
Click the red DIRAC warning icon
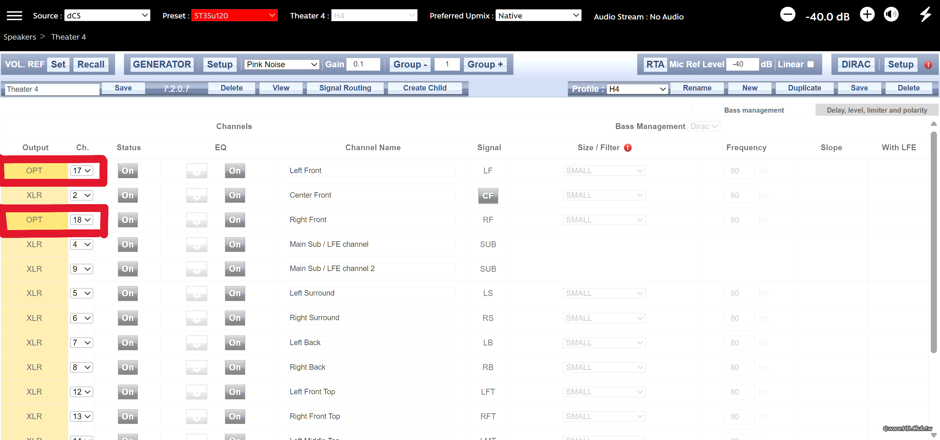928,65
